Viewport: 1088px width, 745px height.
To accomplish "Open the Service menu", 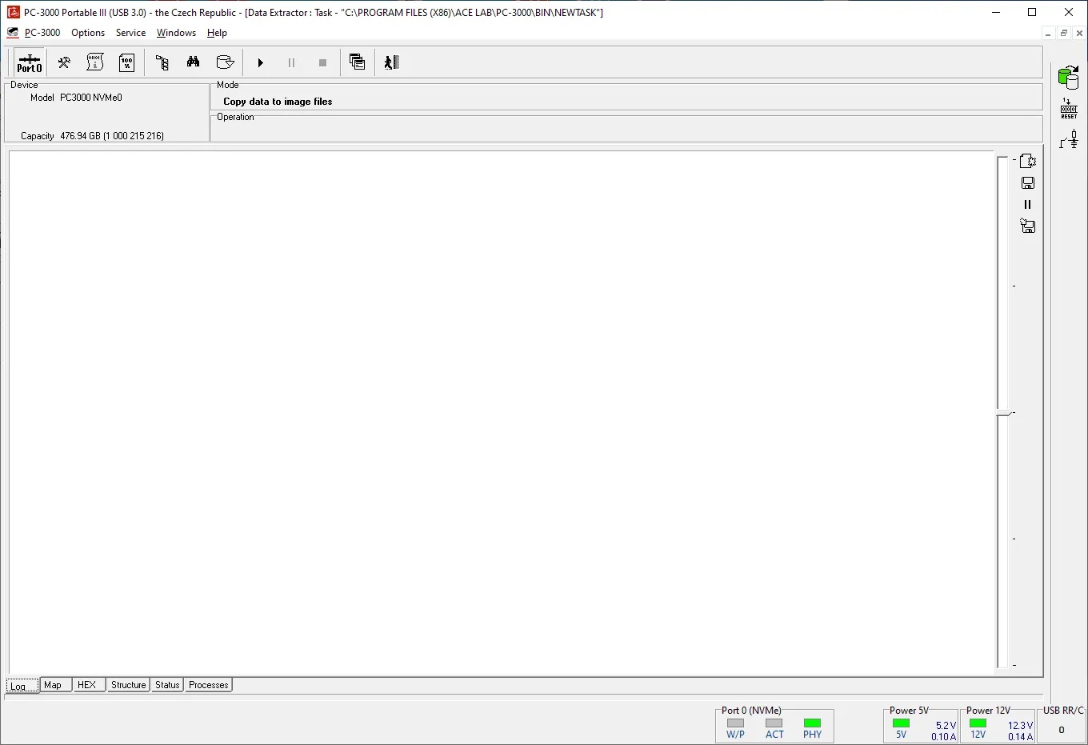I will (x=130, y=33).
